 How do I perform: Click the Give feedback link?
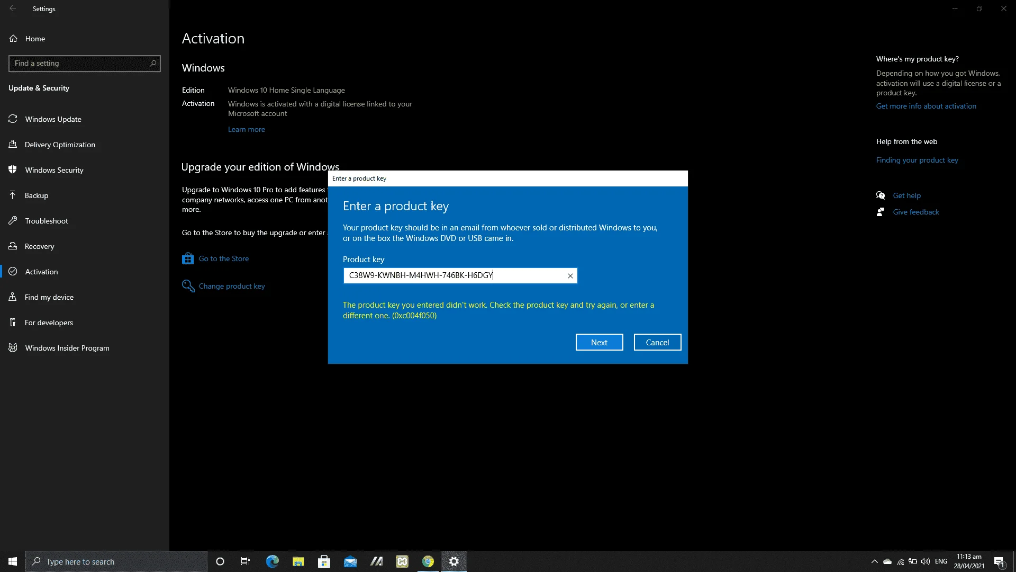pos(916,212)
